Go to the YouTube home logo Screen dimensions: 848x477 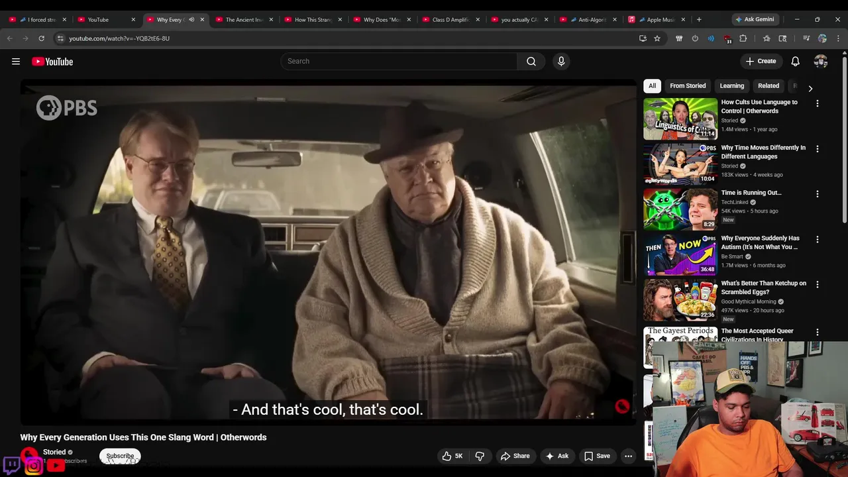click(52, 62)
